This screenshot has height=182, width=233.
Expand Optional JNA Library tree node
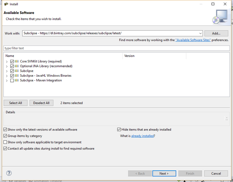[x=7, y=66]
